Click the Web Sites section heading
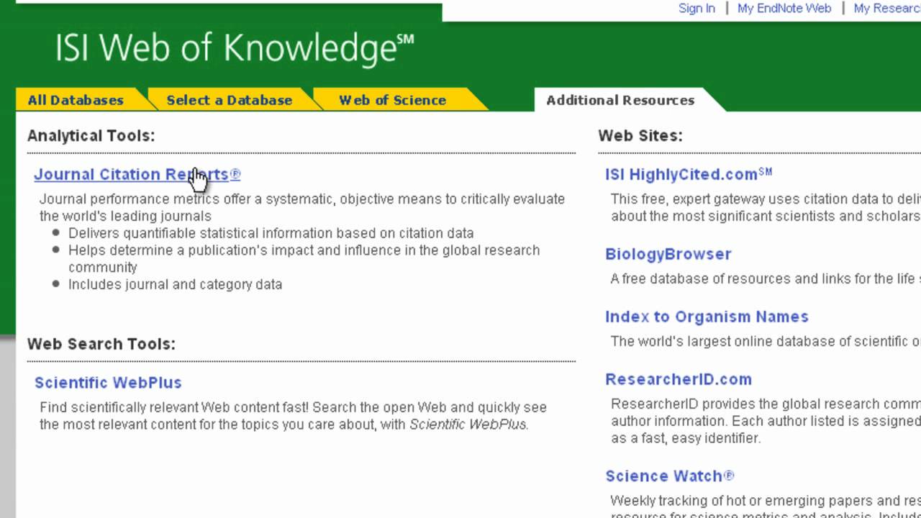The width and height of the screenshot is (921, 518). 640,135
